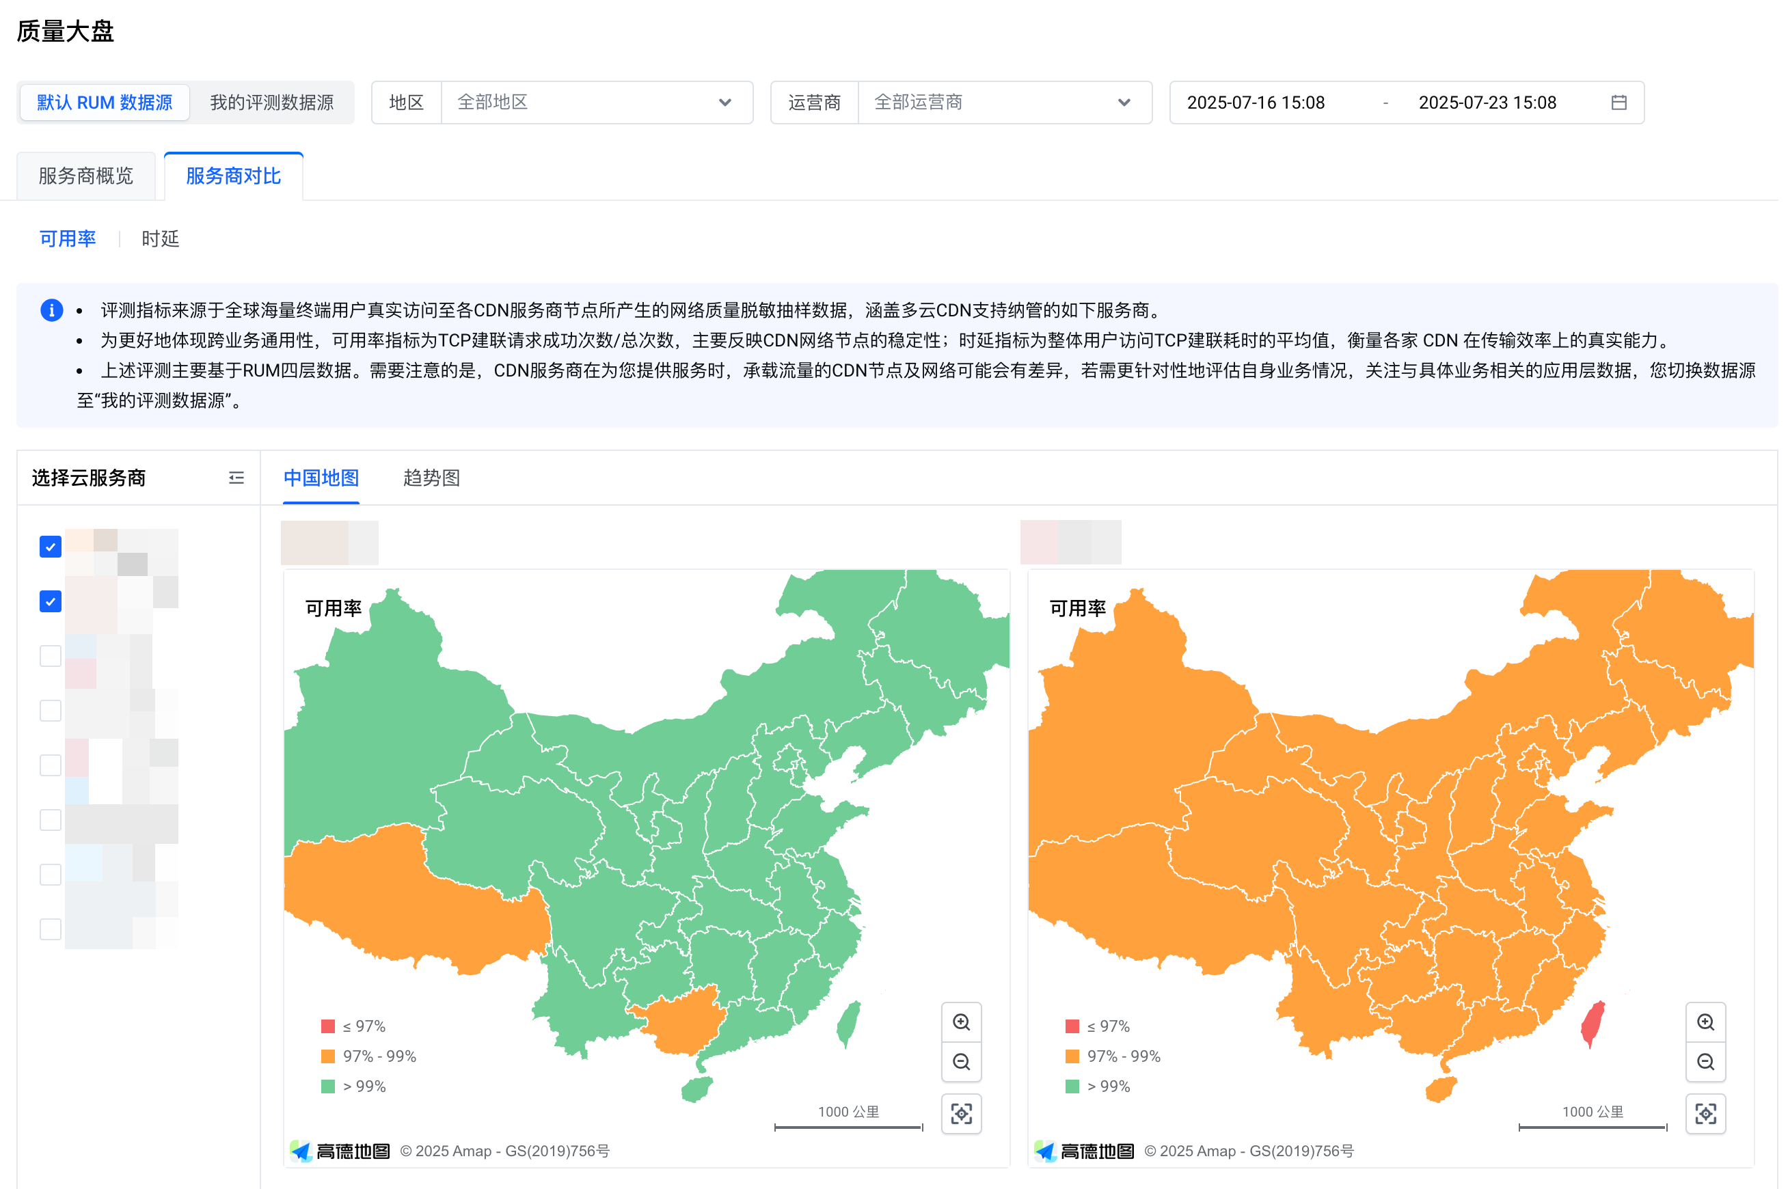Screen dimensions: 1788x1189
Task: Reset view on the right map
Action: [x=1705, y=1113]
